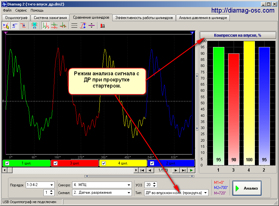279x206 pixels.
Task: Open the Сигнал Датчик разряжения dropdown
Action: (x=129, y=193)
